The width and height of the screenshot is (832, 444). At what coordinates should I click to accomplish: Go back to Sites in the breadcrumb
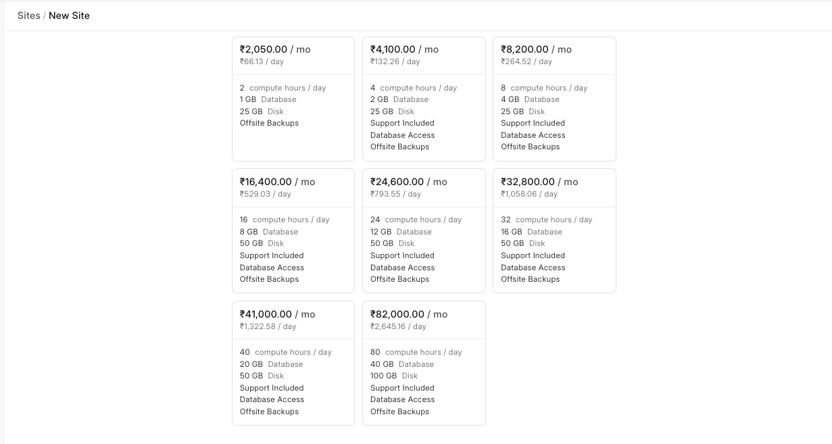click(29, 16)
